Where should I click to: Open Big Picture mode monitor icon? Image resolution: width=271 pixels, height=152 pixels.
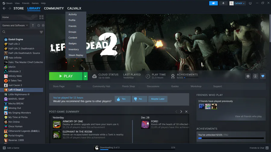[x=250, y=3]
